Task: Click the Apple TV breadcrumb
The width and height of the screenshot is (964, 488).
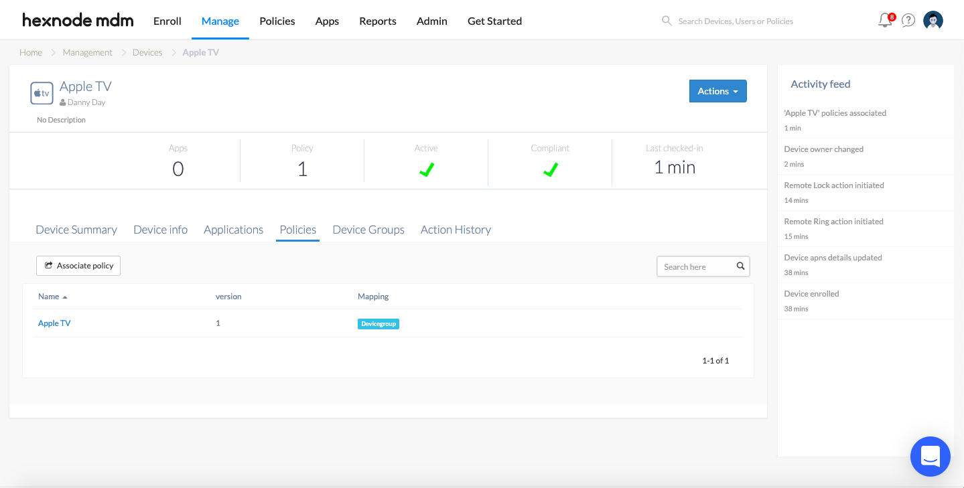Action: 201,52
